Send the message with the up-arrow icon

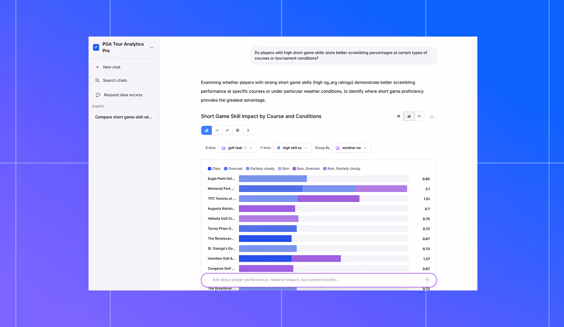point(427,280)
